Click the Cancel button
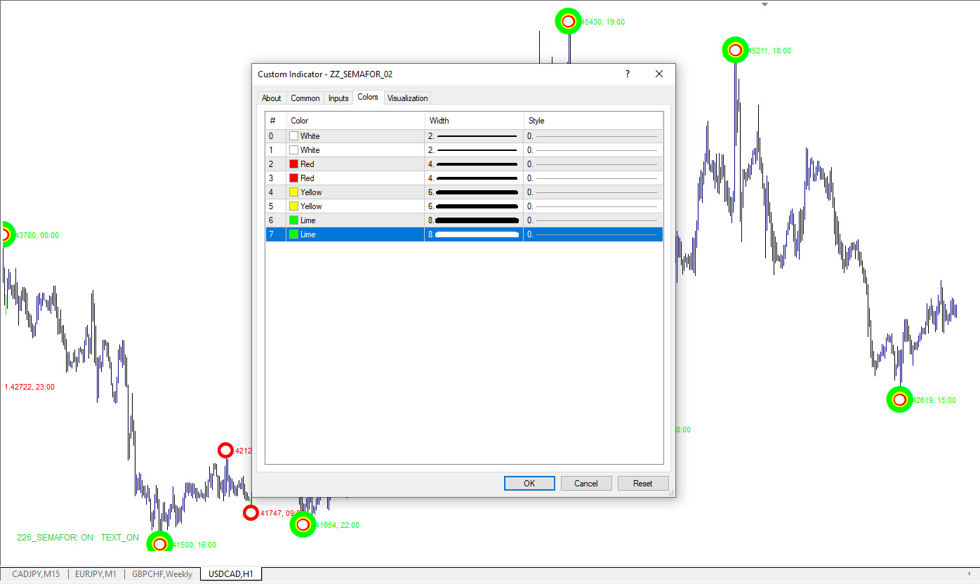This screenshot has height=584, width=980. coord(585,483)
